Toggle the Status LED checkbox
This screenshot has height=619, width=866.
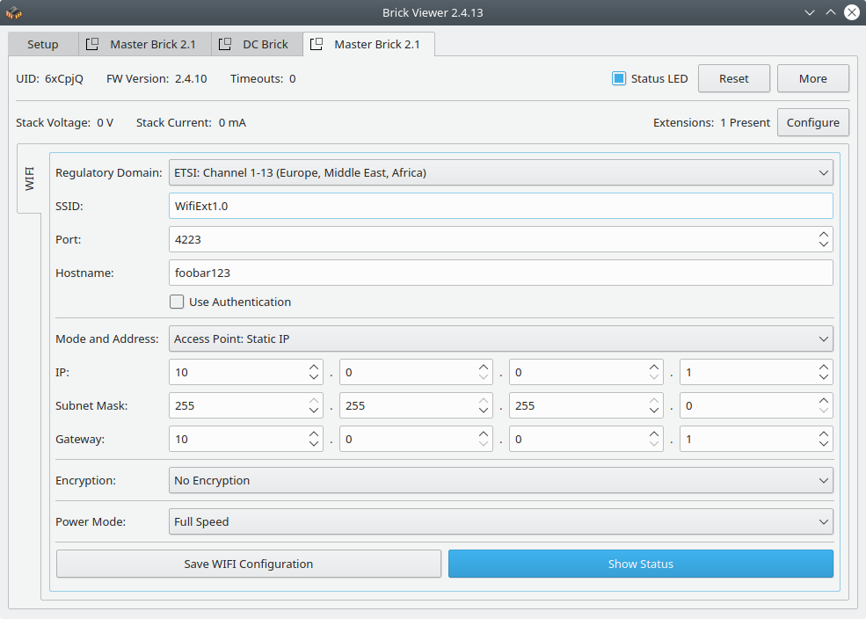(619, 78)
